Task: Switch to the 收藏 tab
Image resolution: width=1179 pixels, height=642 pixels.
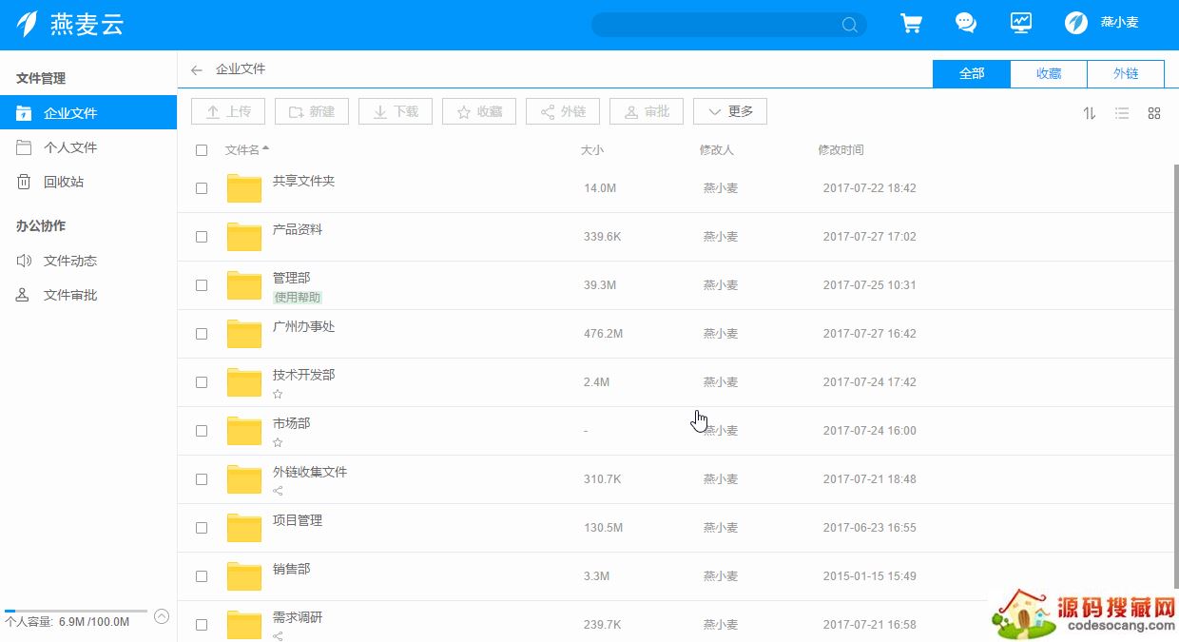Action: pos(1048,73)
